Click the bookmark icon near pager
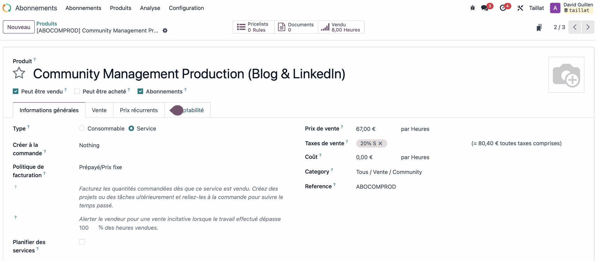This screenshot has width=596, height=261. tap(539, 28)
